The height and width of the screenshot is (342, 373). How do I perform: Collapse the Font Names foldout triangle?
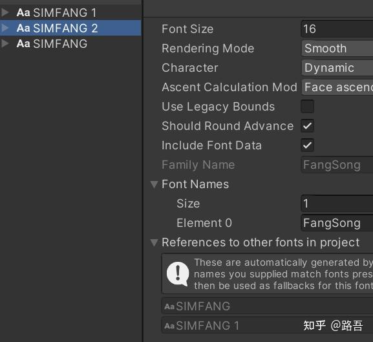pos(154,184)
